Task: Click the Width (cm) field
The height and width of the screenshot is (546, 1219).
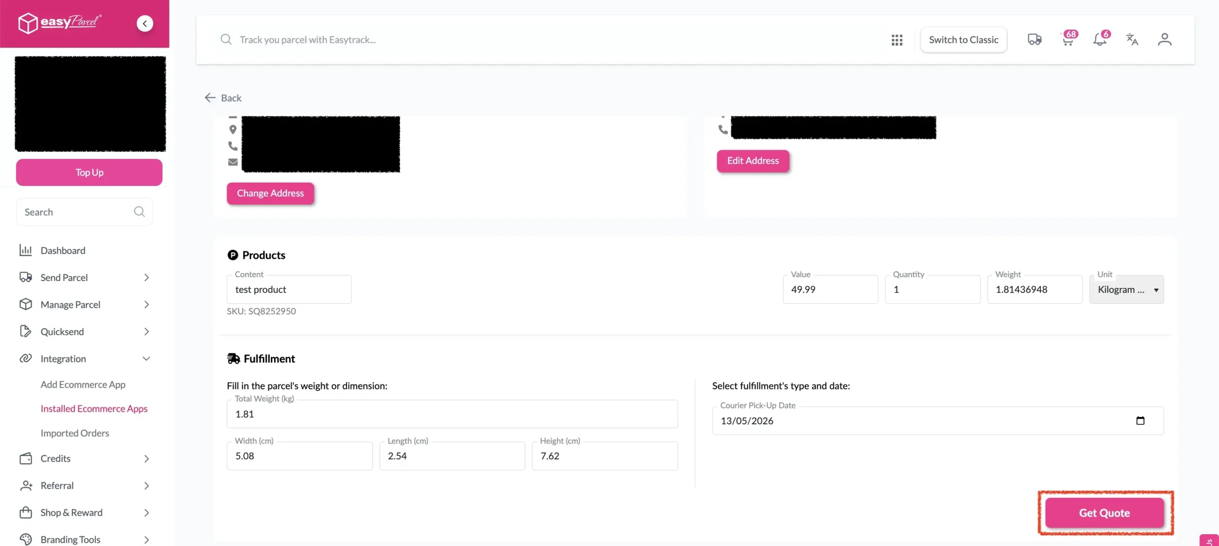Action: pyautogui.click(x=300, y=456)
